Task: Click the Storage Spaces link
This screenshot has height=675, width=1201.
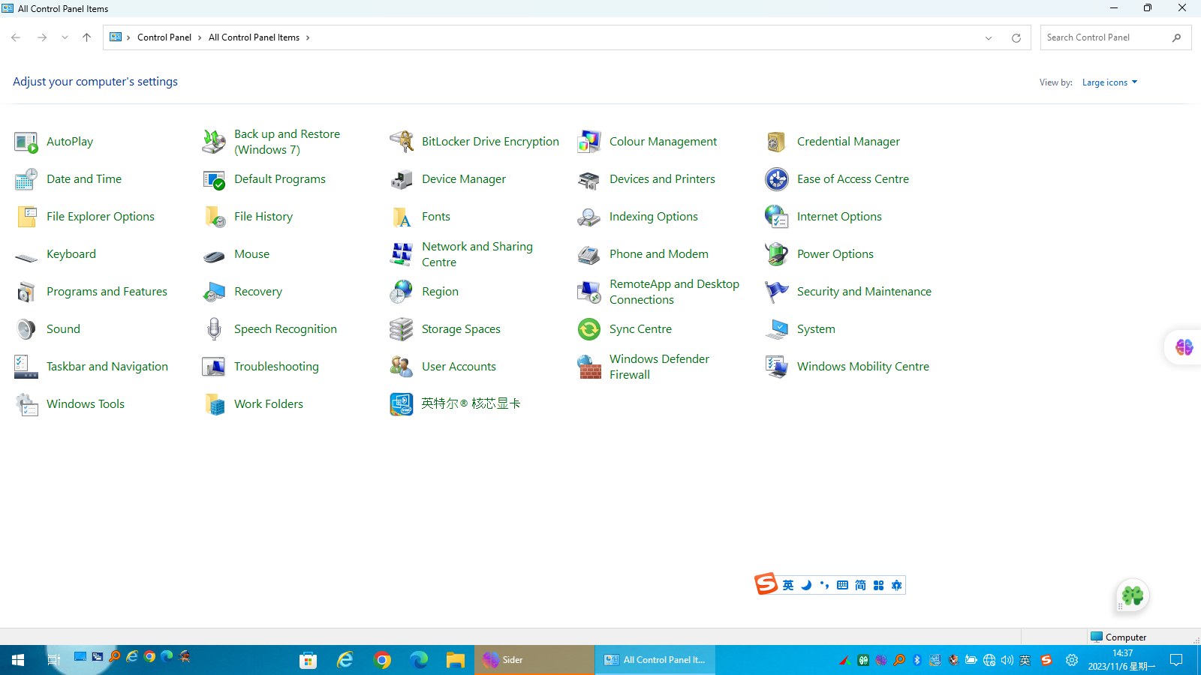Action: pyautogui.click(x=461, y=329)
